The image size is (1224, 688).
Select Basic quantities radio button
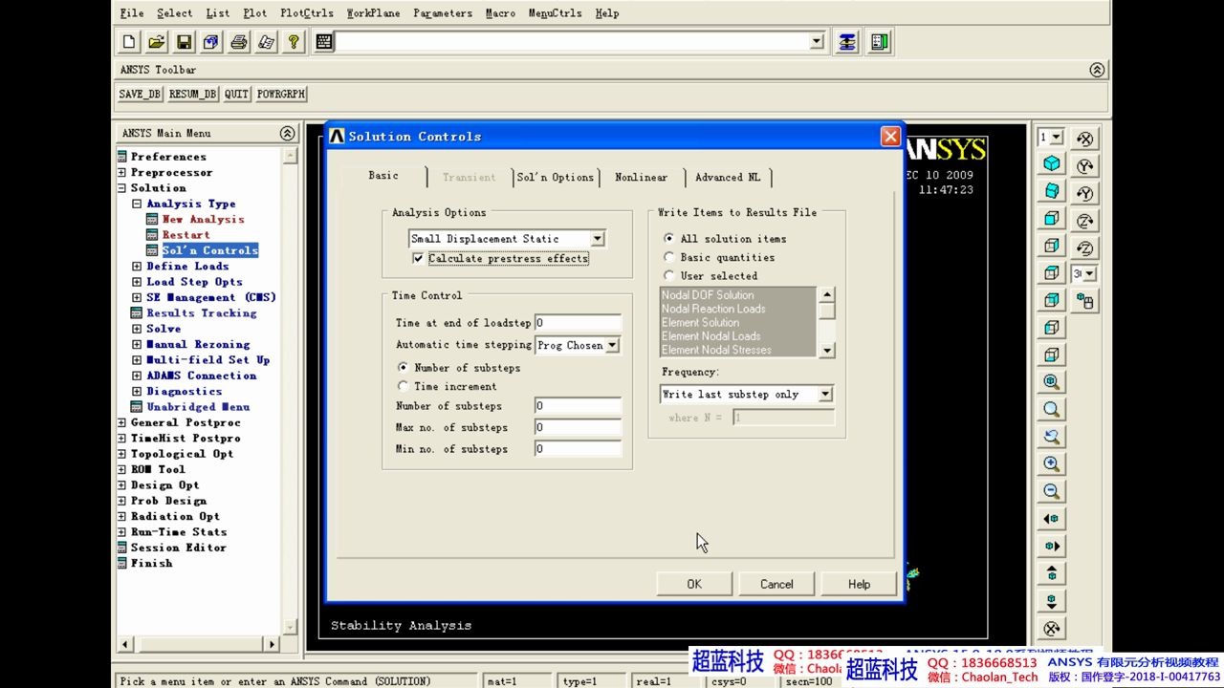coord(669,257)
